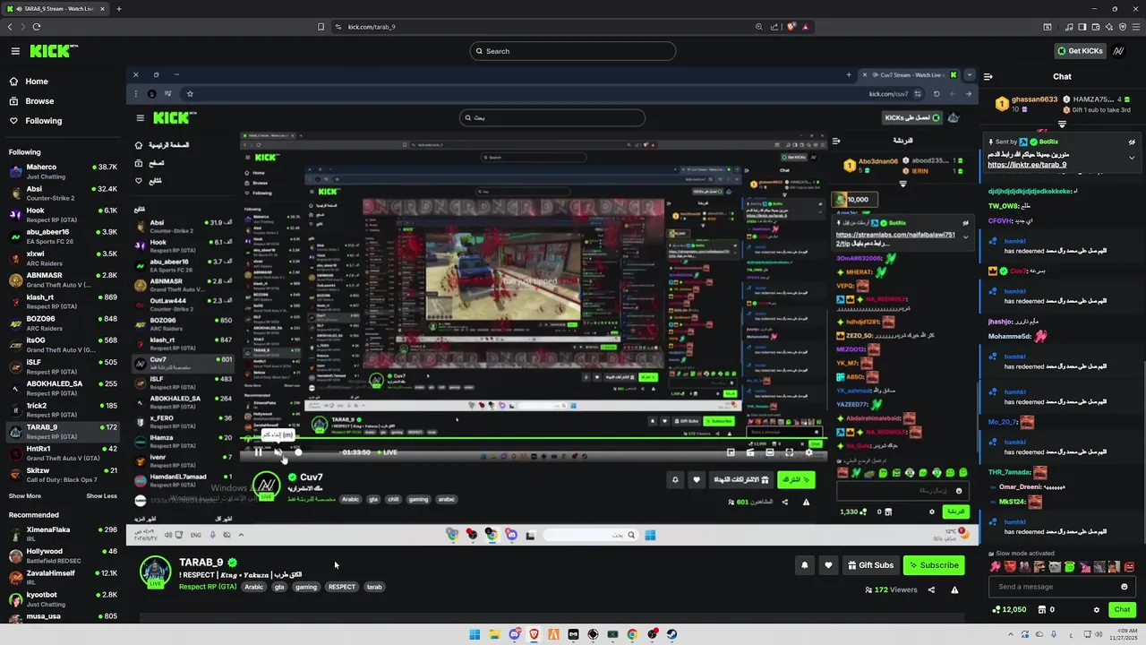Collapse the Chat panel with arrow icon
Viewport: 1146px width, 645px height.
click(x=988, y=76)
